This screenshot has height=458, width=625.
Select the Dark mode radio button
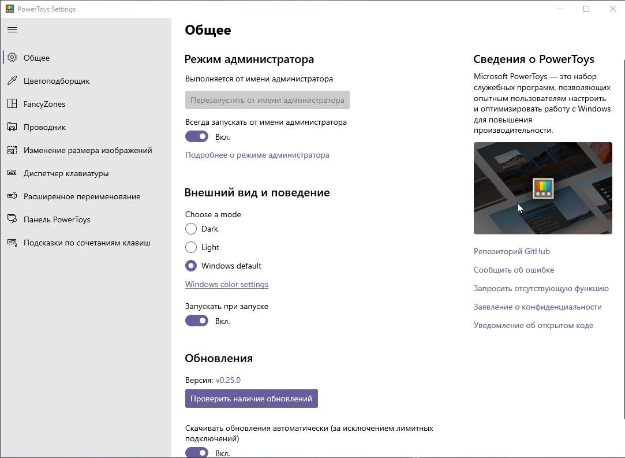click(x=191, y=229)
